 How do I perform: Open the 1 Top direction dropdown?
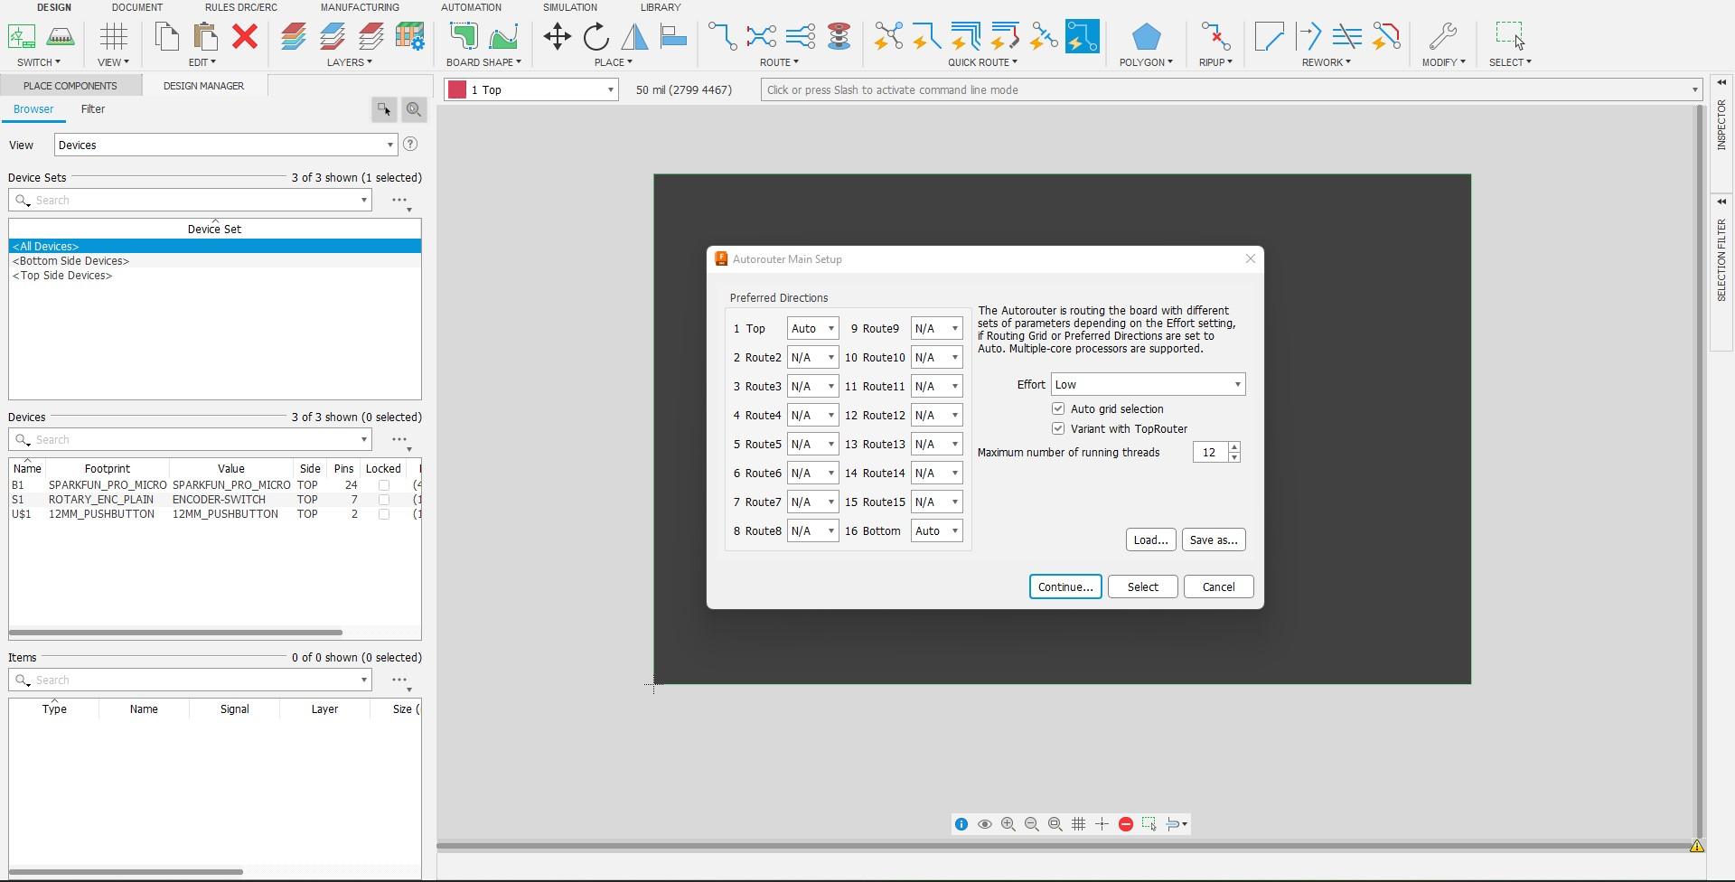pos(812,329)
